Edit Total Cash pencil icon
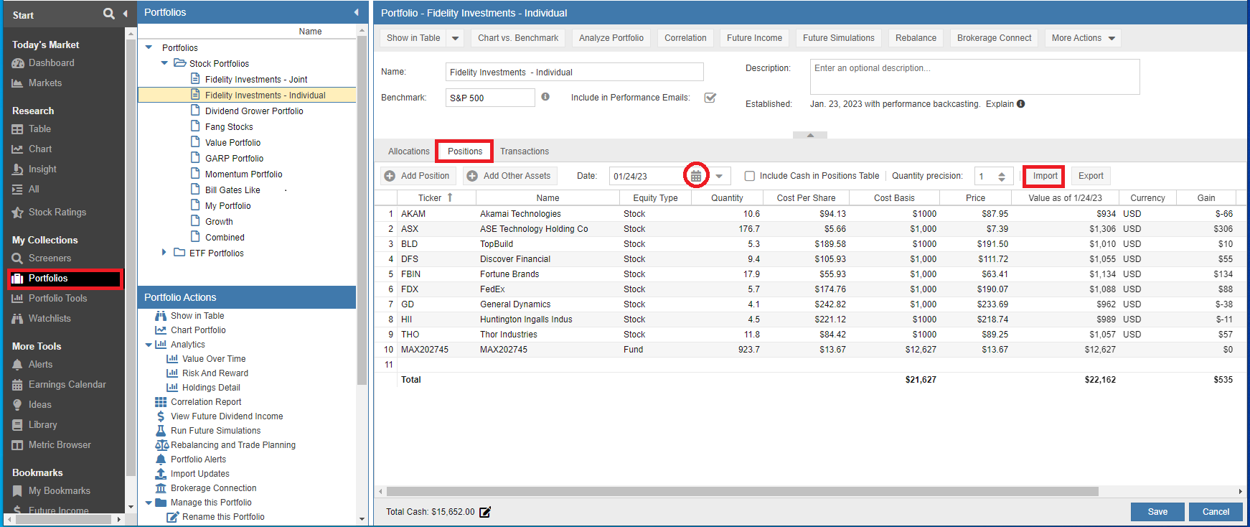 [x=485, y=512]
